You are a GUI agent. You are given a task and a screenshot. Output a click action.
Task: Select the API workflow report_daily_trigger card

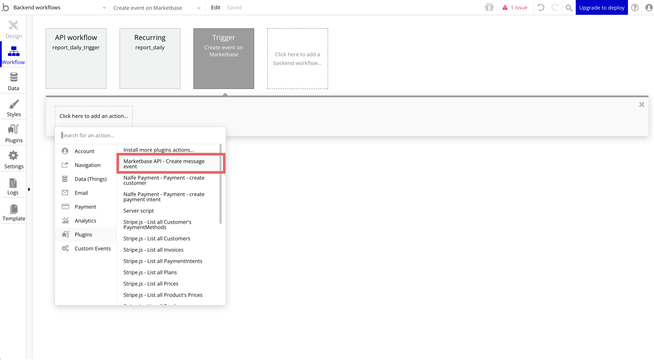point(76,59)
